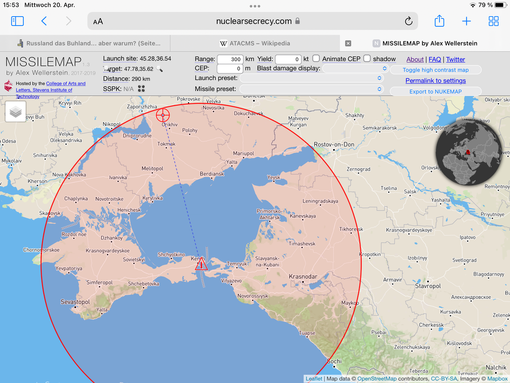Click the Export to NUKEMAP button
Screen dimensions: 510x383
click(x=436, y=91)
